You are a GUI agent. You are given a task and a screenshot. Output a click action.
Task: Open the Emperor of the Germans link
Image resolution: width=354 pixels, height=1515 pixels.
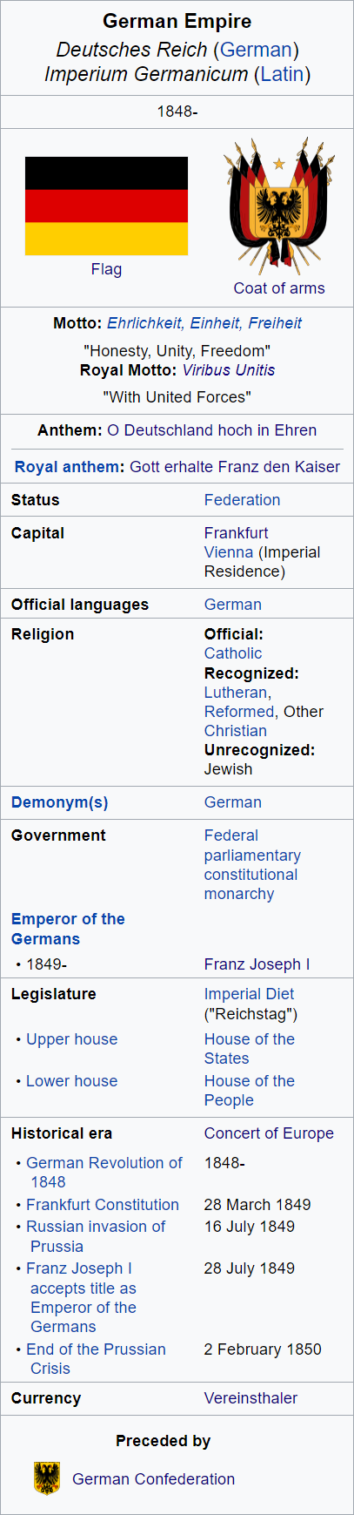click(x=68, y=929)
